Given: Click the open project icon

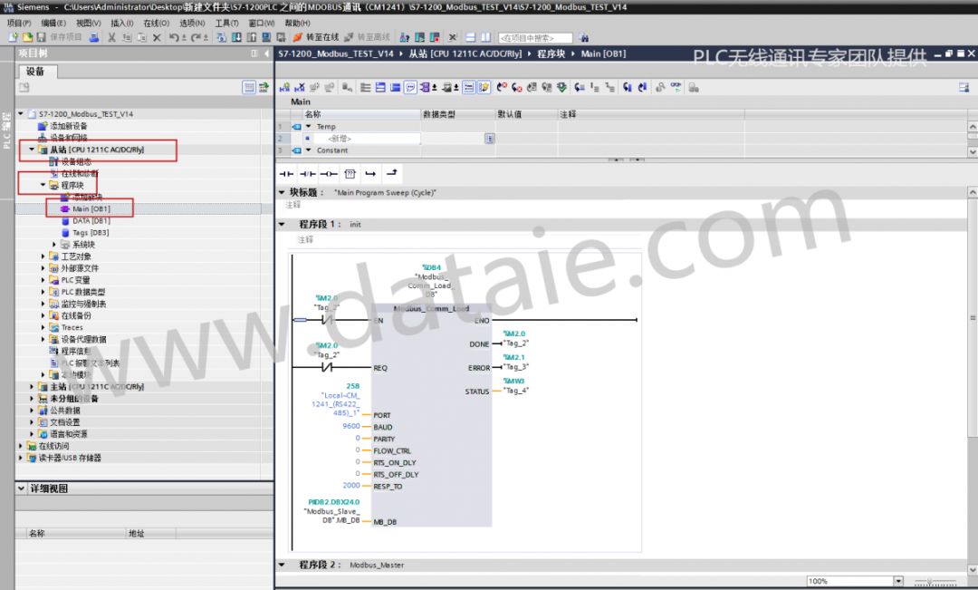Looking at the screenshot, I should point(27,37).
